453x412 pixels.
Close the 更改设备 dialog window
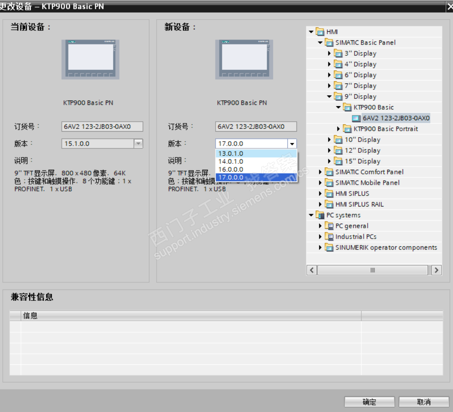(449, 7)
